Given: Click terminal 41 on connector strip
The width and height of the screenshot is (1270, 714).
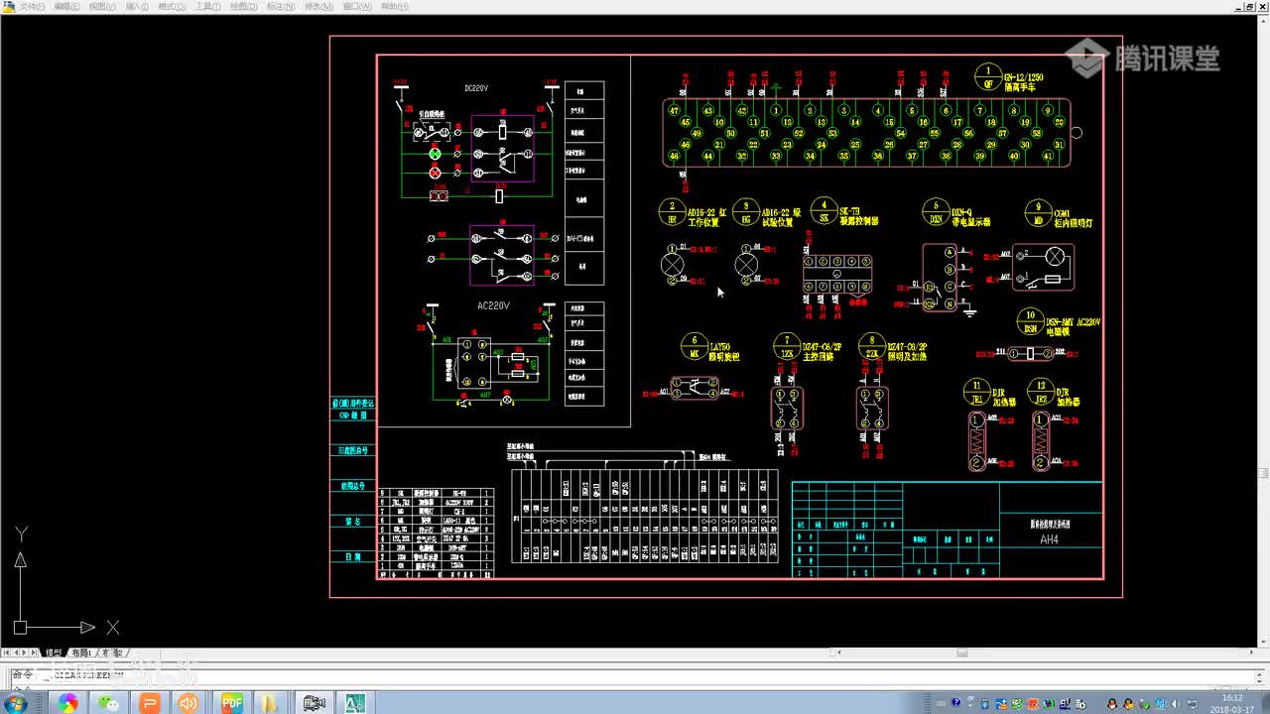Looking at the screenshot, I should (x=1048, y=156).
